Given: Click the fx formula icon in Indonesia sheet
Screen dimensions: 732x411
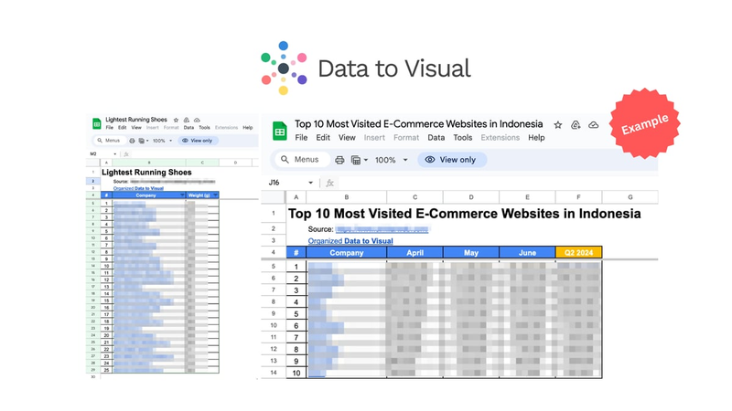Looking at the screenshot, I should tap(329, 183).
